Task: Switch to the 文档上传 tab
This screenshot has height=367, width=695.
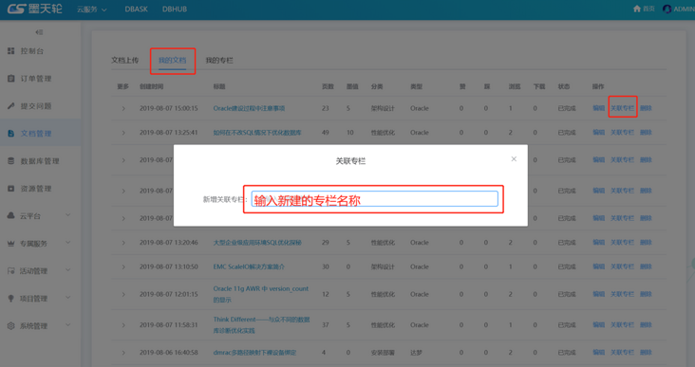Action: point(124,60)
